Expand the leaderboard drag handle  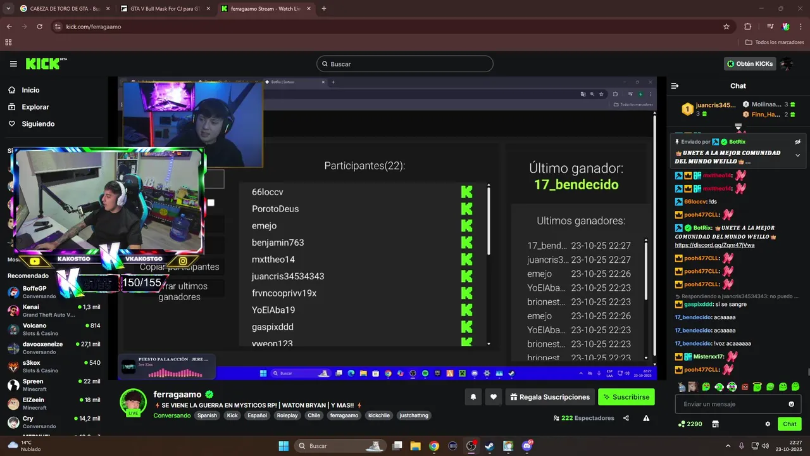(738, 127)
